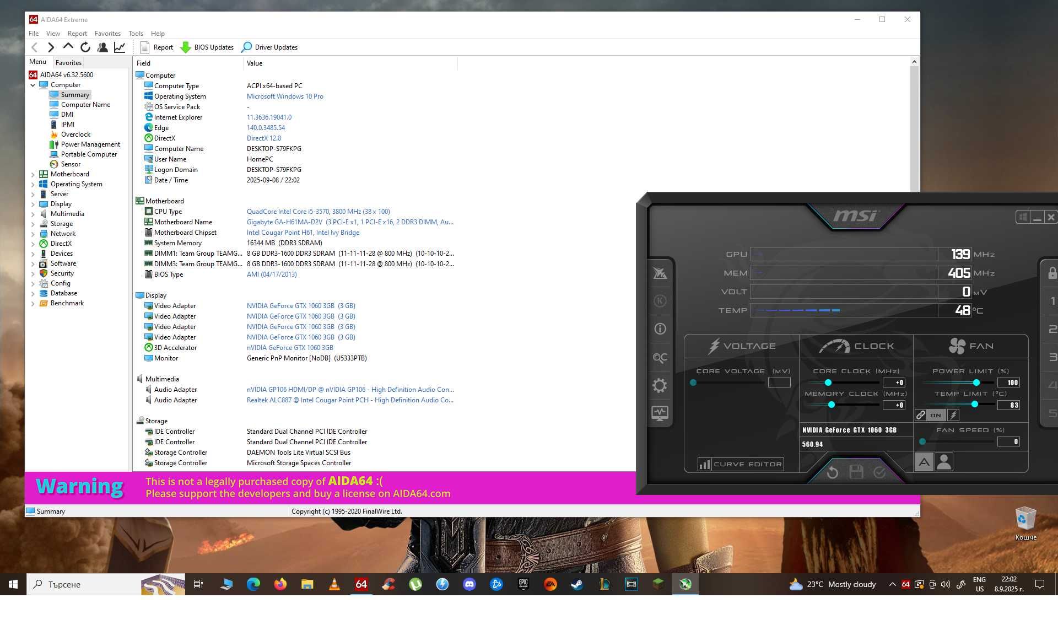Open the Recycle Bin desktop icon
Screen dimensions: 1058x641
(1025, 524)
